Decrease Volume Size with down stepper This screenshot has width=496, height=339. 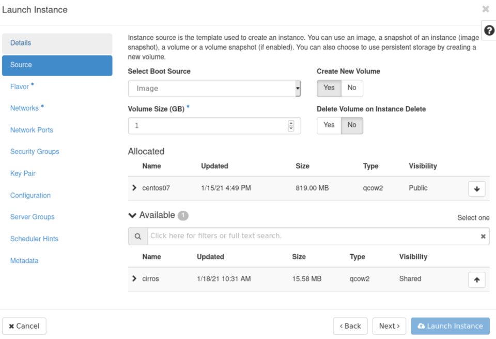click(x=291, y=129)
